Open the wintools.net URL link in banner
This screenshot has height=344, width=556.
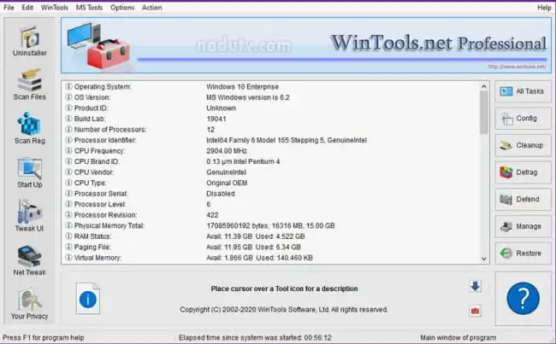[517, 67]
